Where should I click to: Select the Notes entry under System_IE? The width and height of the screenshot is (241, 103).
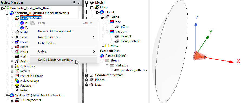click(x=24, y=90)
